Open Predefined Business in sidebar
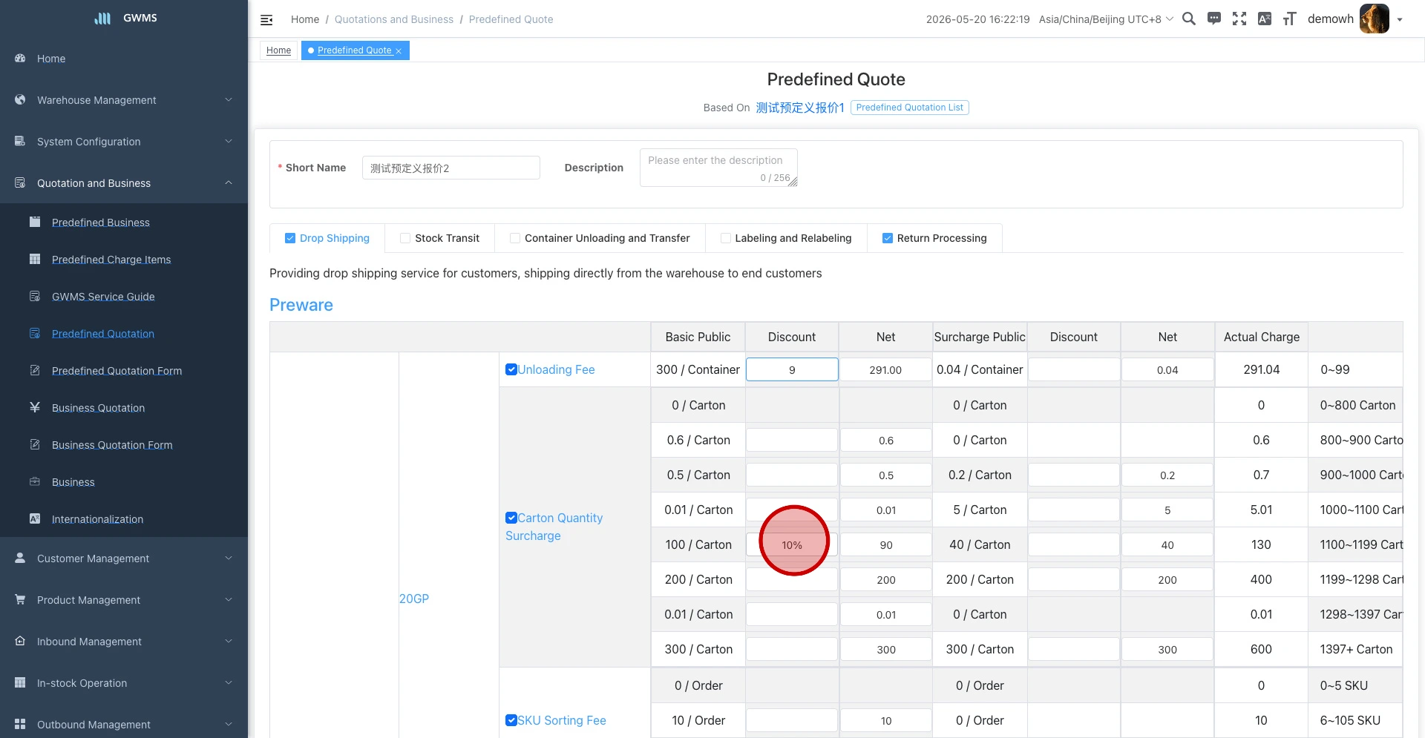Screen dimensions: 1425x738 click(x=101, y=223)
